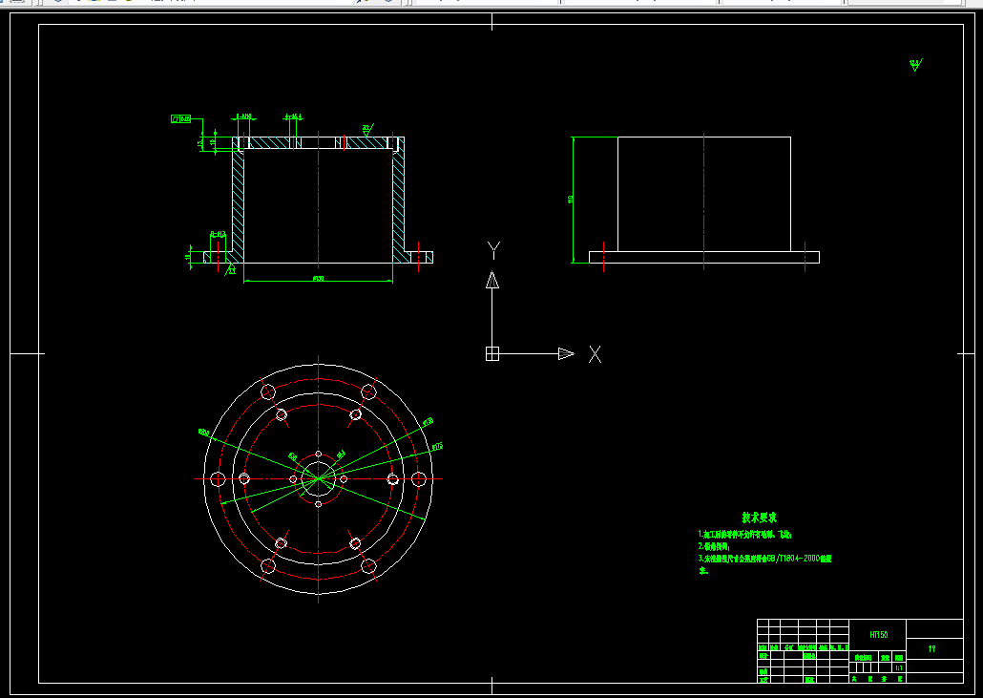Select the bore diameter dimension below the section view

pos(318,278)
